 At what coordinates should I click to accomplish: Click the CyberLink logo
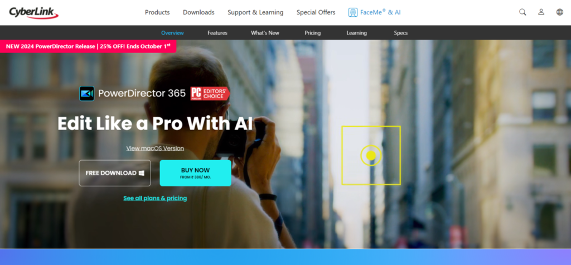[34, 12]
